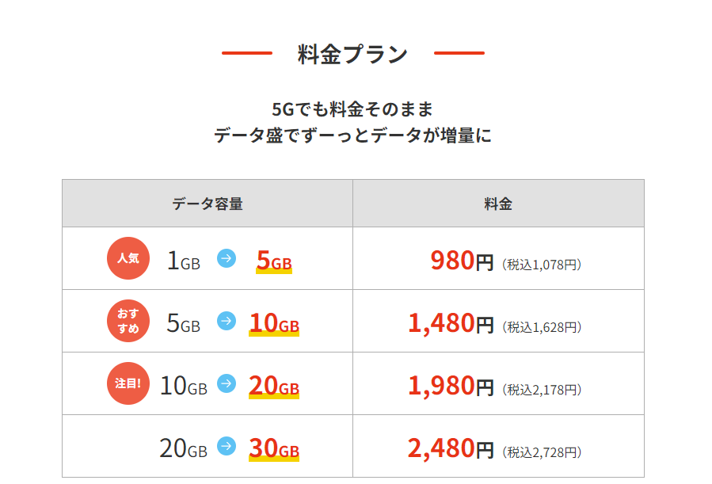Screen dimensions: 712x484
Task: Click the 980円 price
Action: [462, 260]
